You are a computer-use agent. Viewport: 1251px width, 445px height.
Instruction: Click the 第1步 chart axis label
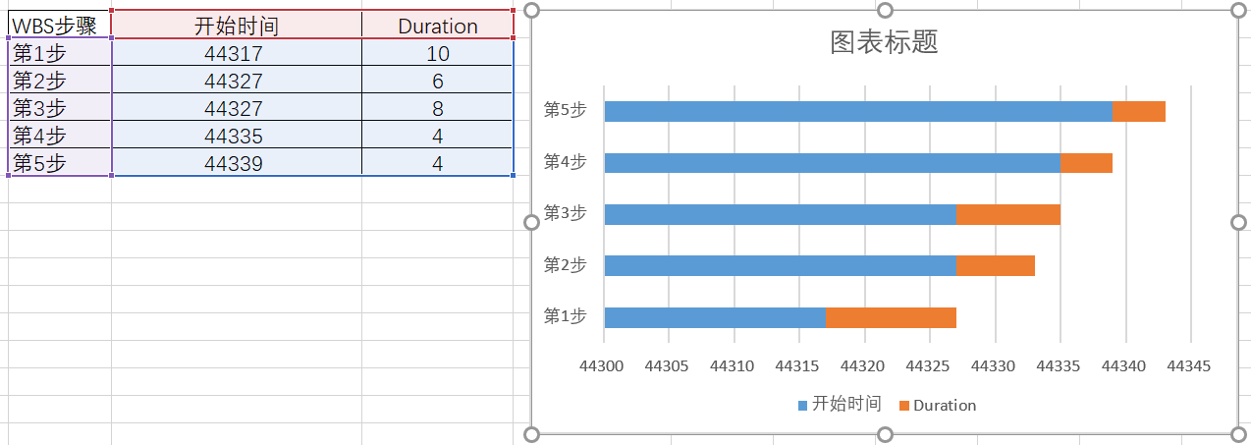[566, 316]
